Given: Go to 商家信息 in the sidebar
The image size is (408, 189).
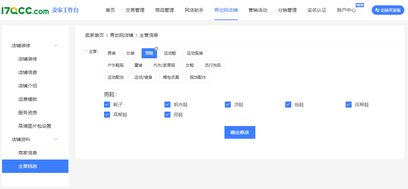Looking at the screenshot, I should (28, 153).
